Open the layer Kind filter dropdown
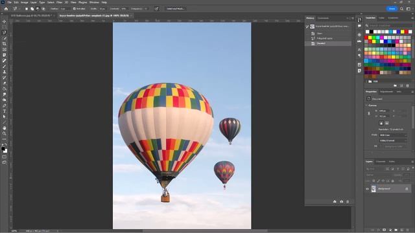 pos(375,169)
